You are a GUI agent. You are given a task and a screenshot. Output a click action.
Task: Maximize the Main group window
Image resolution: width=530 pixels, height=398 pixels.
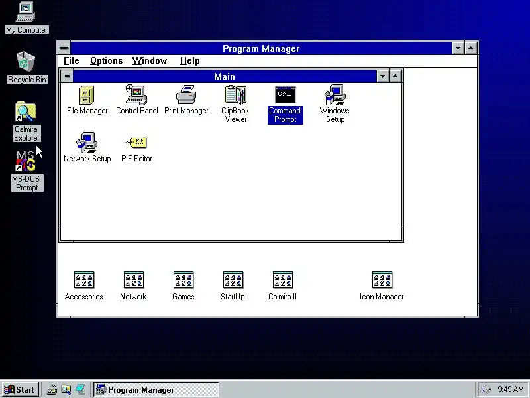pyautogui.click(x=395, y=76)
